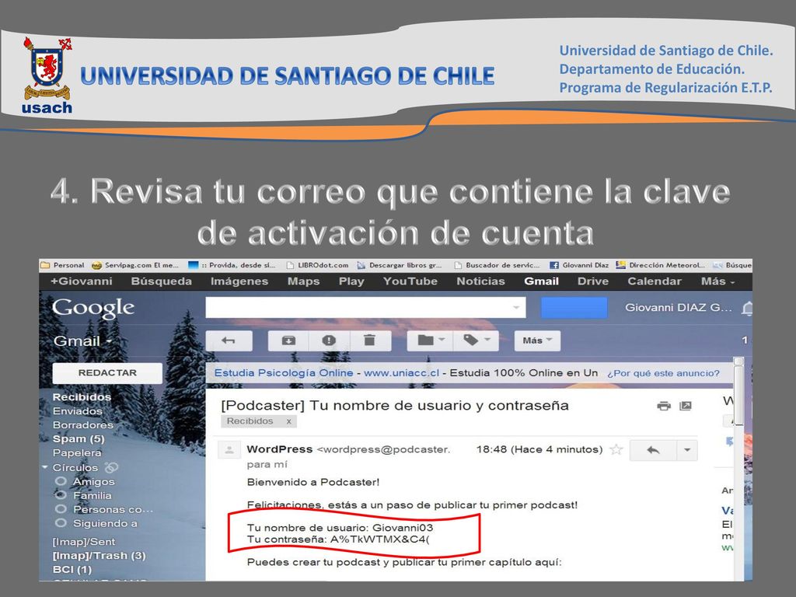This screenshot has height=597, width=796.
Task: Open the Enviados folder
Action: (78, 411)
